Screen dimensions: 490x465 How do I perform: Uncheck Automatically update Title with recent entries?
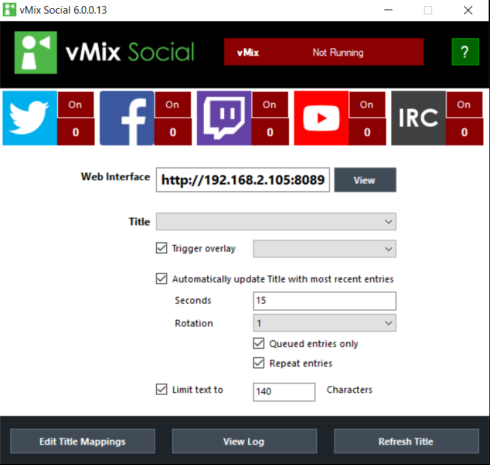162,278
